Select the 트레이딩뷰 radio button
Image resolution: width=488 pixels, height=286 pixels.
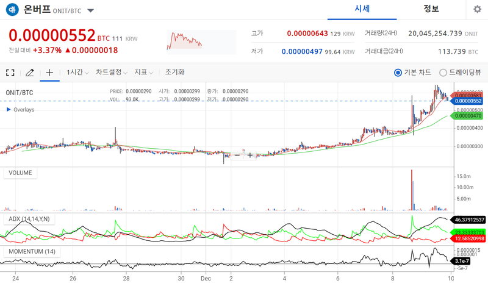443,73
